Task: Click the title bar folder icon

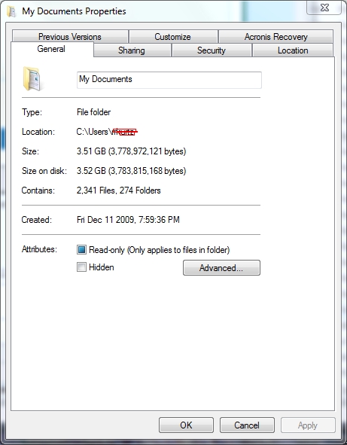Action: [x=11, y=11]
